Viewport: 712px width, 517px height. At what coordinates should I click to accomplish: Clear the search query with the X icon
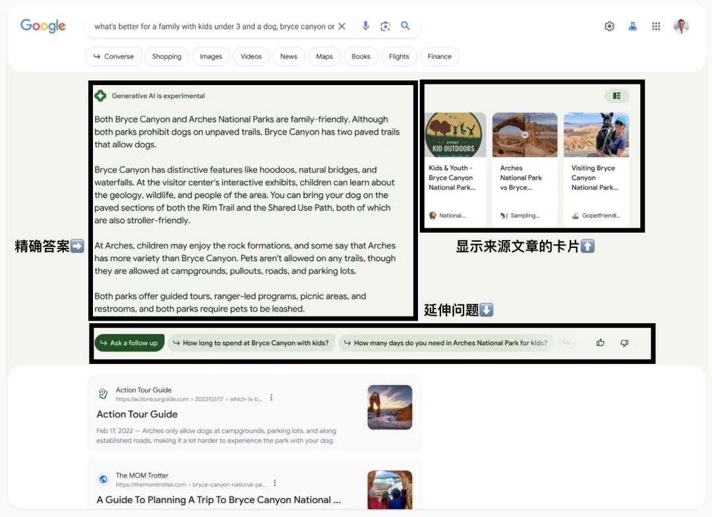point(342,26)
